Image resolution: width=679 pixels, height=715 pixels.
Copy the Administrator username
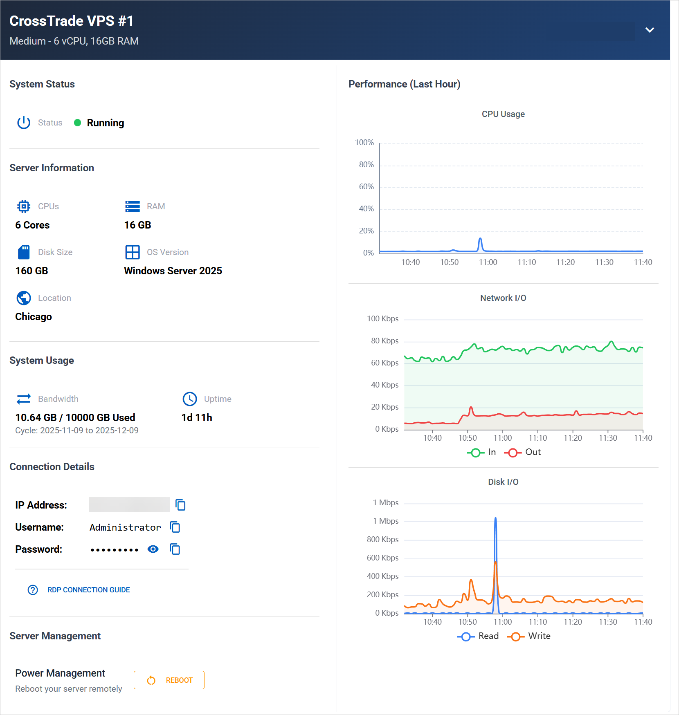175,527
